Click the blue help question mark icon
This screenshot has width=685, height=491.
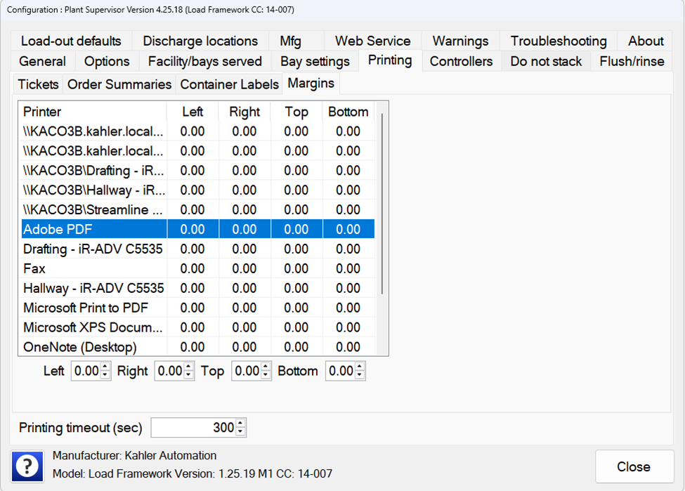point(27,466)
